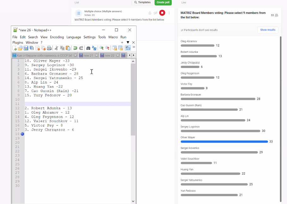The width and height of the screenshot is (287, 204).
Task: Click the Print icon in Notepad++ toolbar
Action: tap(49, 48)
